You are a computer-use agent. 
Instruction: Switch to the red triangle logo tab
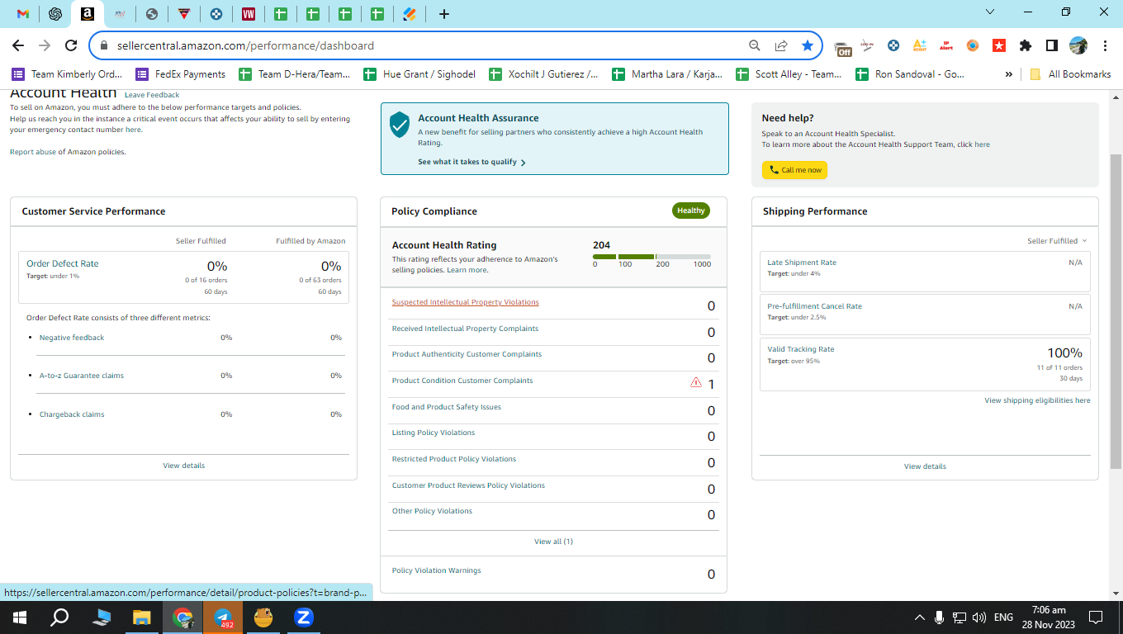tap(184, 14)
